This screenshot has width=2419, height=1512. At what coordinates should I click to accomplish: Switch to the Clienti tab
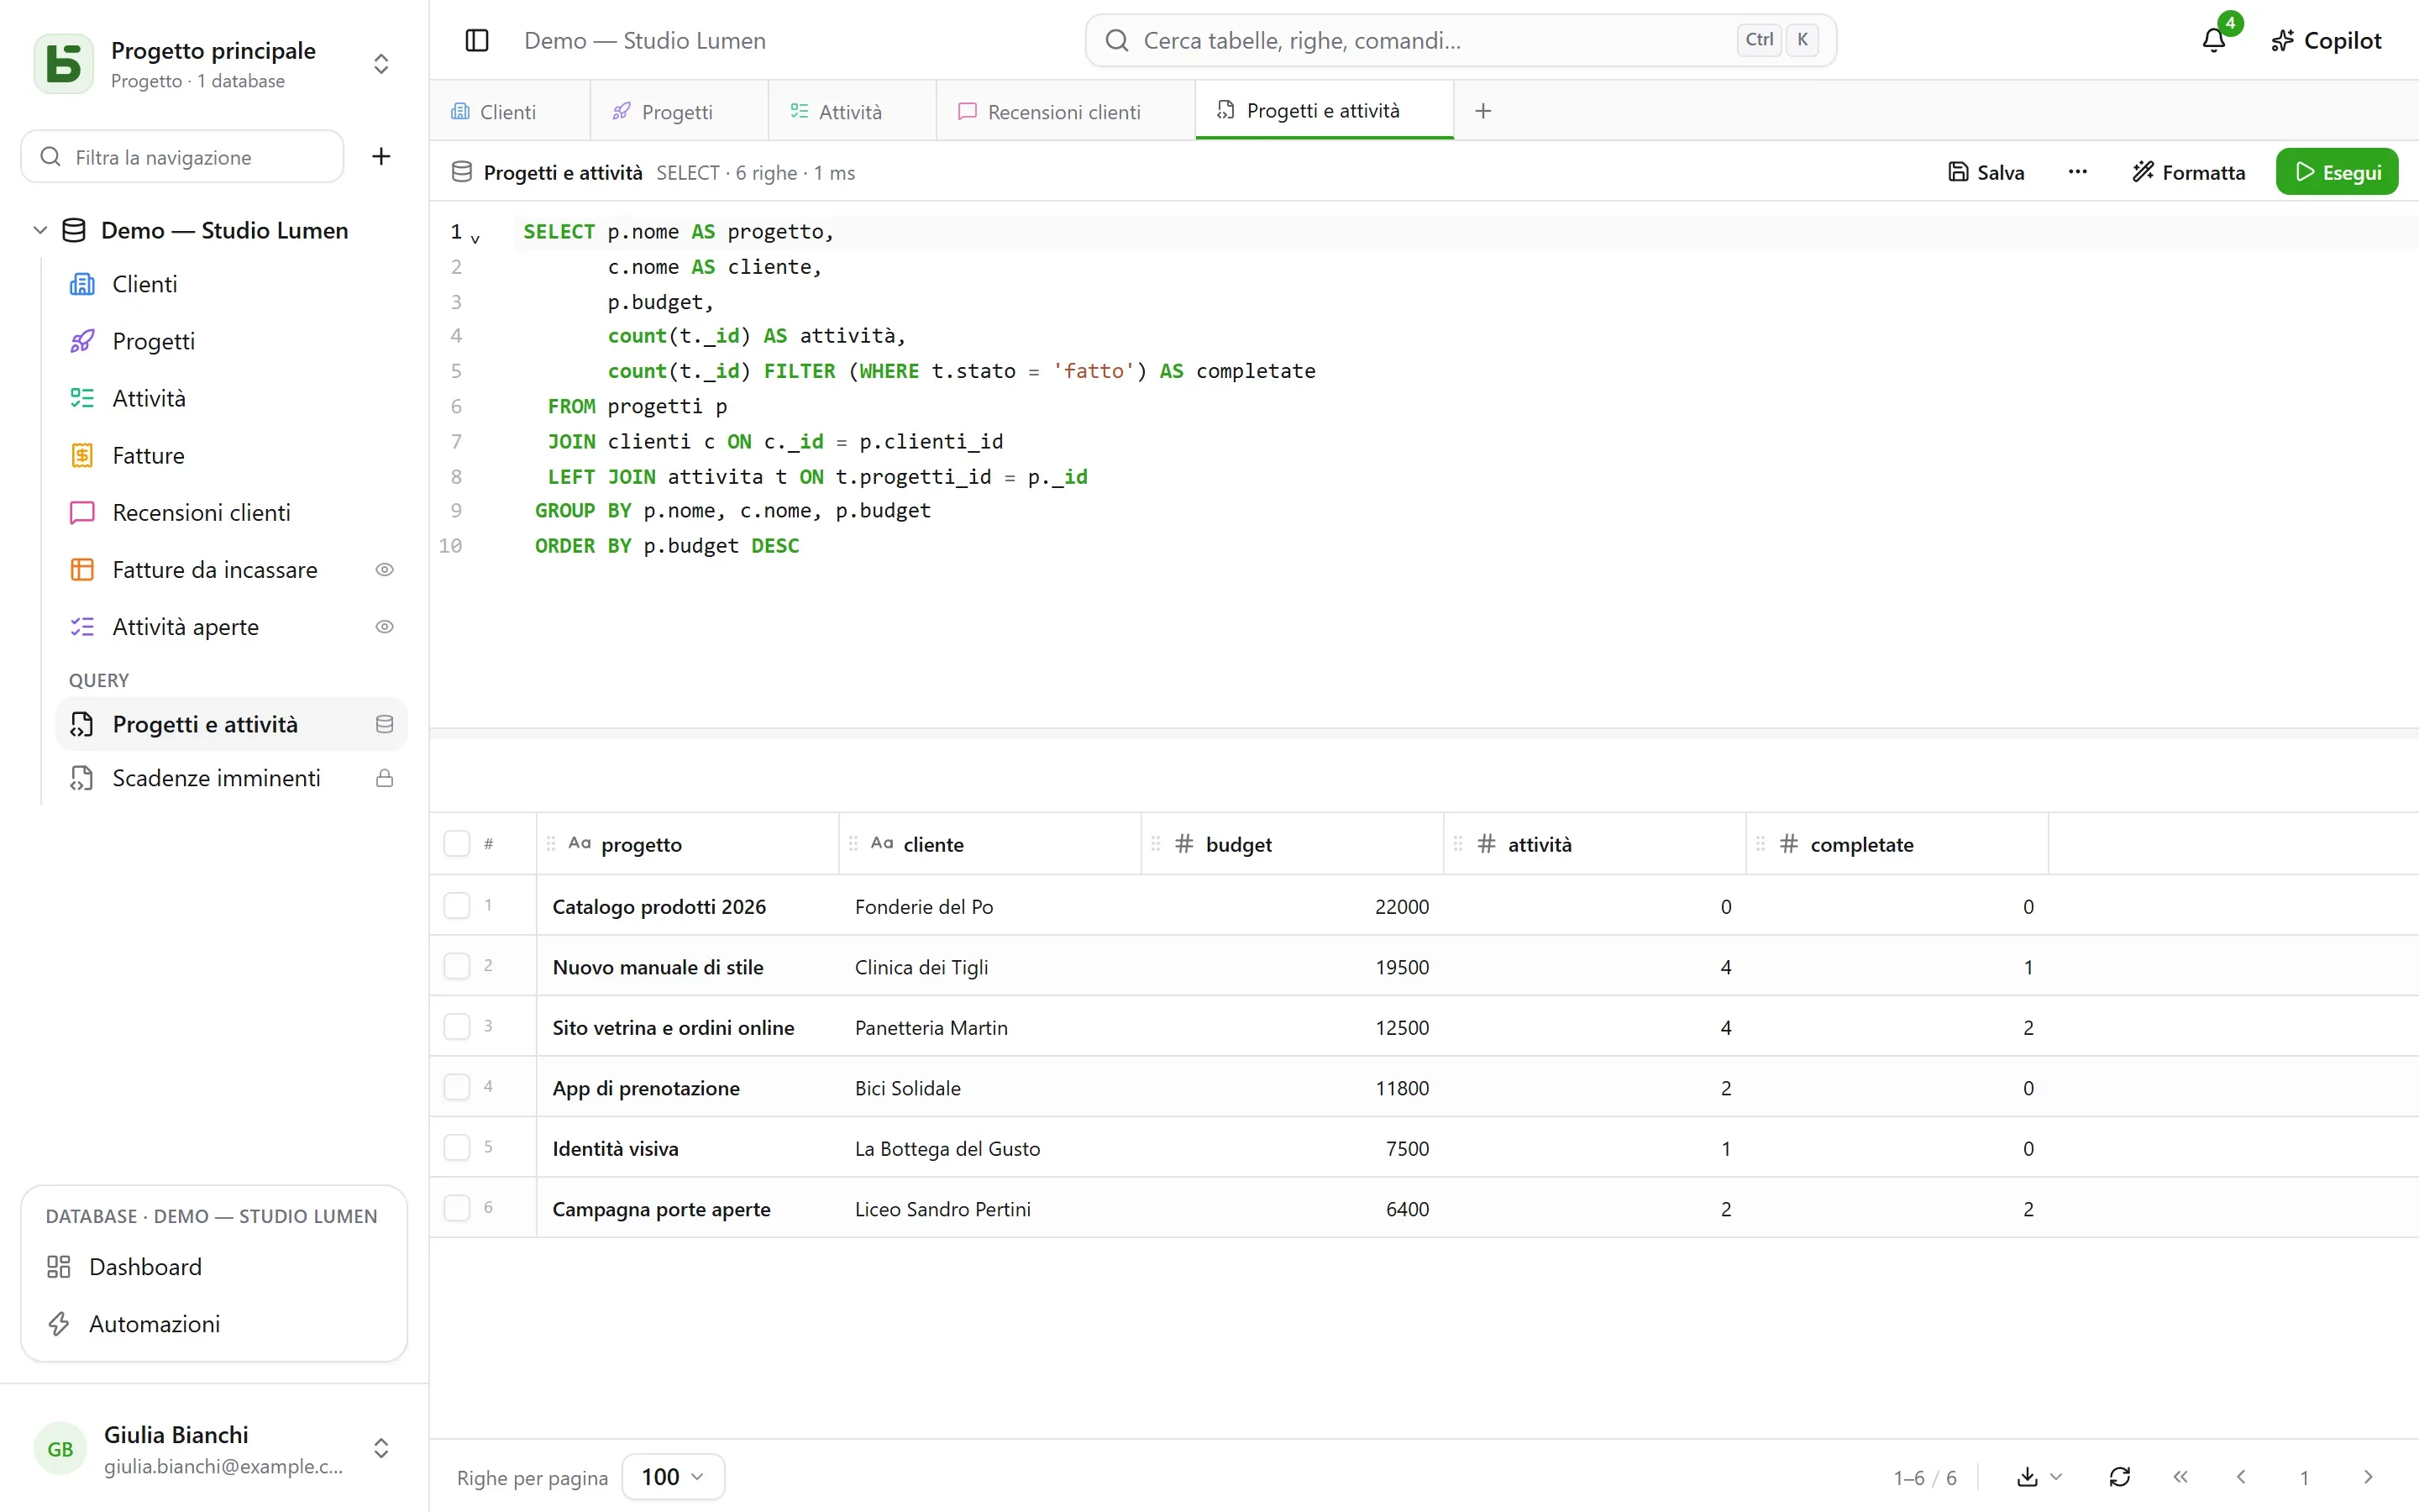509,111
